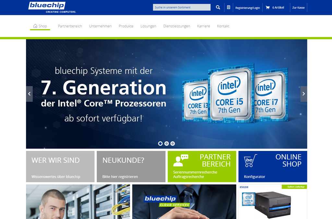Select the second carousel indicator dot
Image resolution: width=332 pixels, height=219 pixels.
[x=166, y=143]
